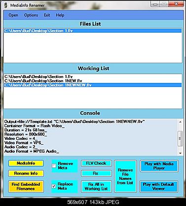Click the Fix button
Image resolution: width=186 pixels, height=206 pixels.
[96, 173]
